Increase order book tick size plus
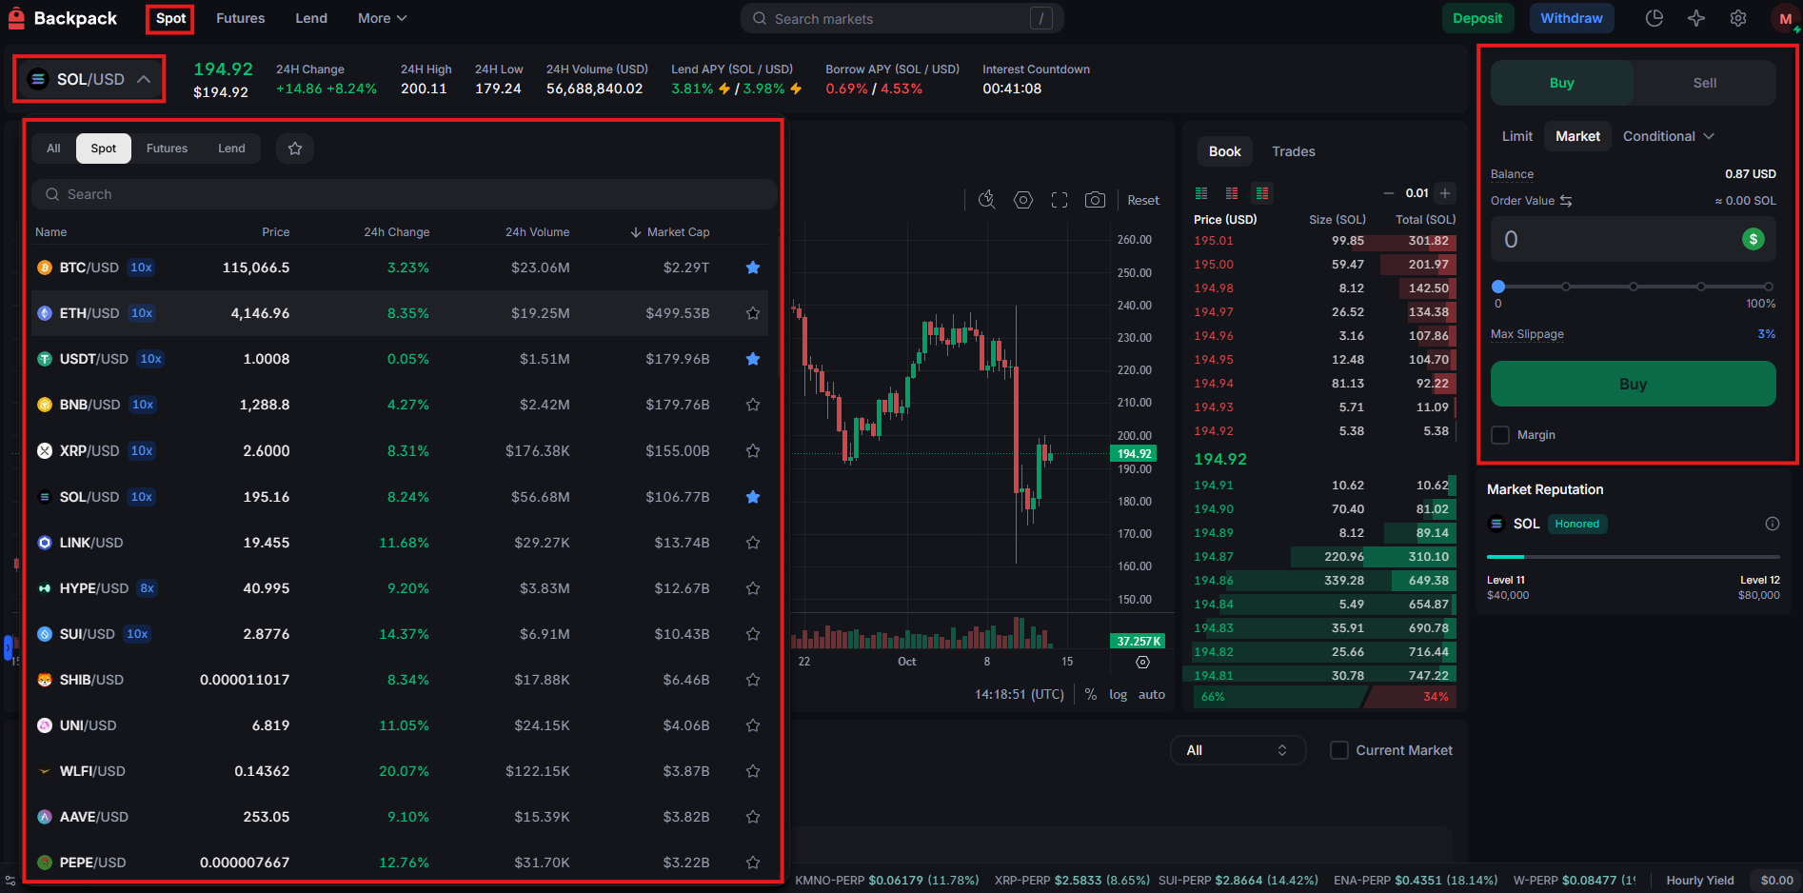1803x893 pixels. coord(1445,193)
